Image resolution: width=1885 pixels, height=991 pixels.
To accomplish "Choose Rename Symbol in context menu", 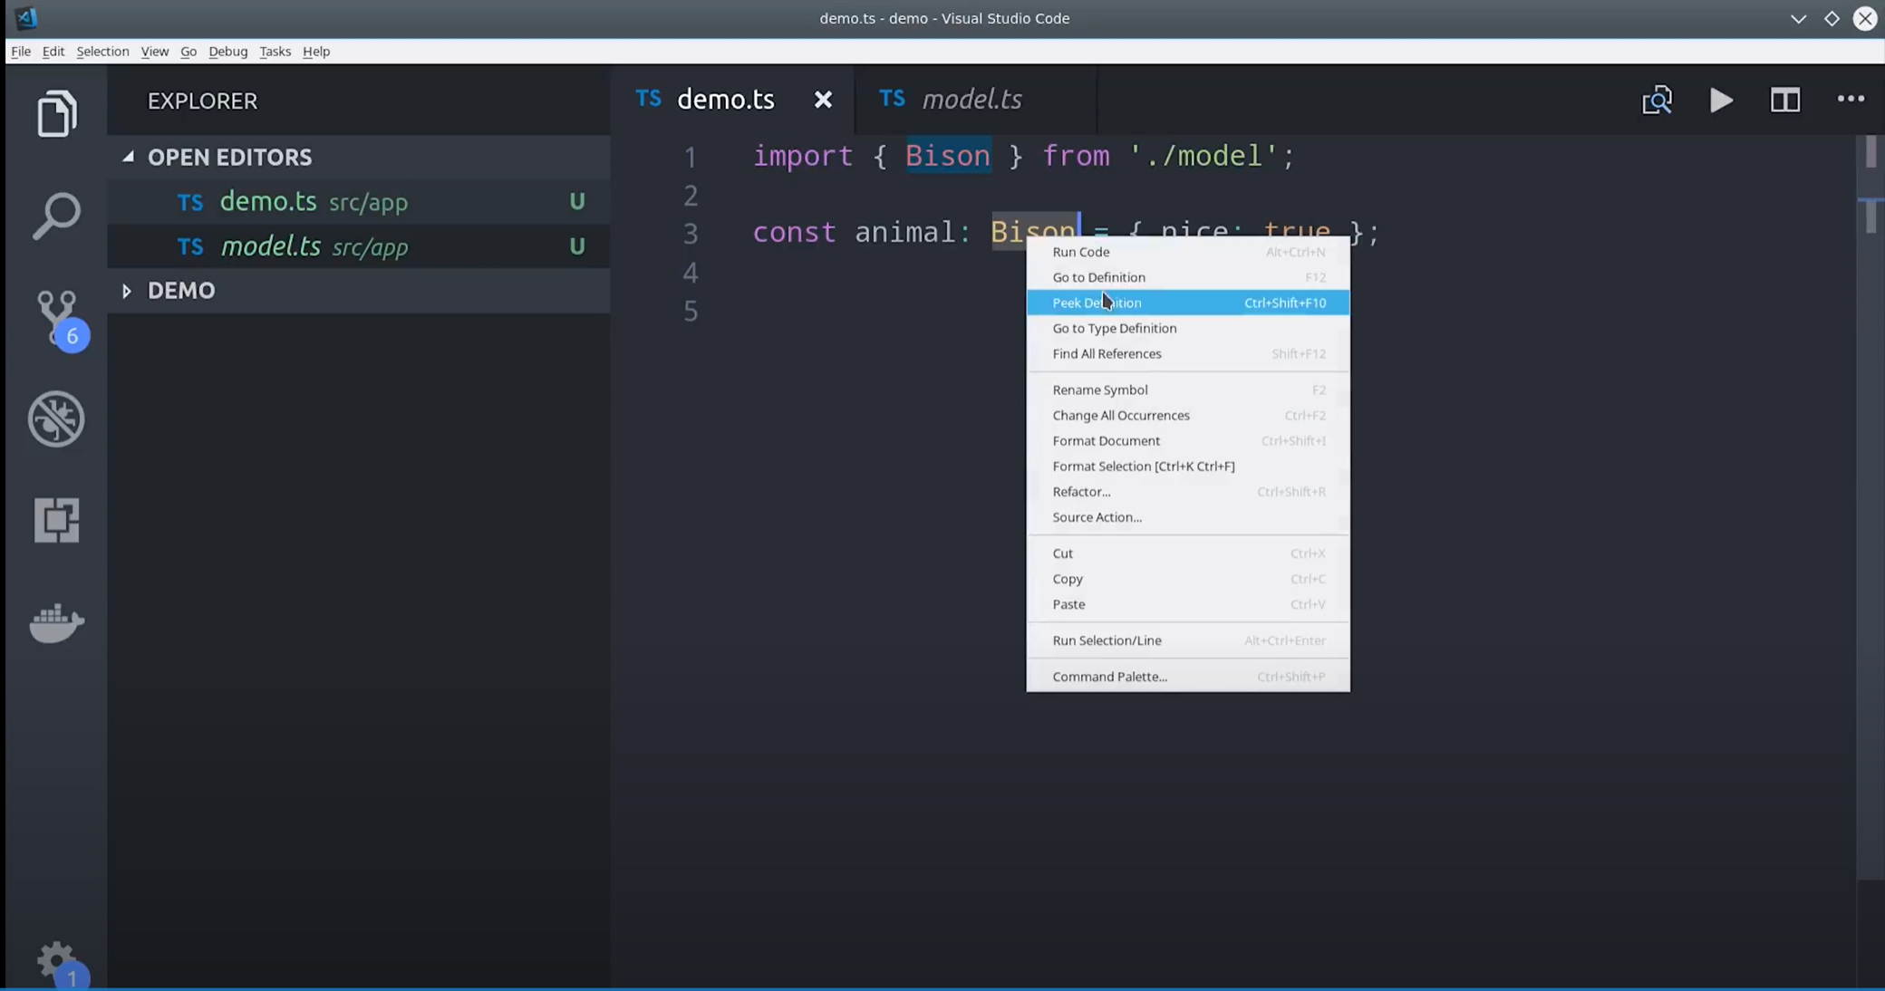I will 1099,390.
